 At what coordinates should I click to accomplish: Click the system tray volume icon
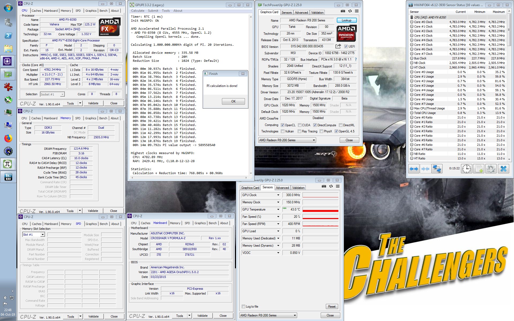[5, 297]
